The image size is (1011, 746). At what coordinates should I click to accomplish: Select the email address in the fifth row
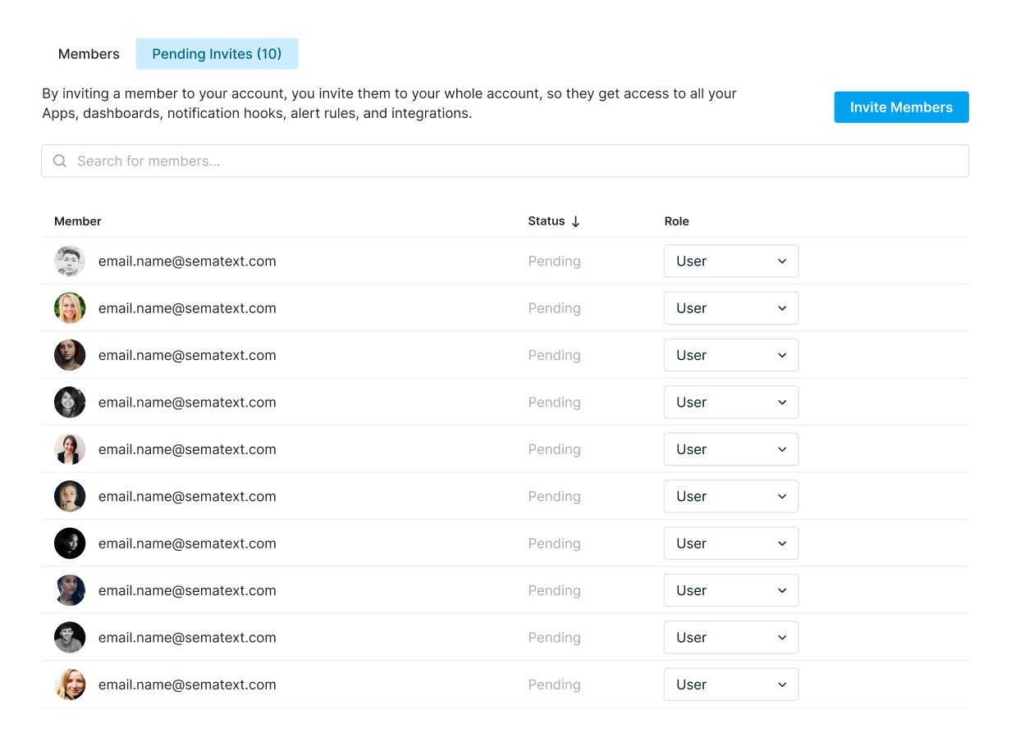[187, 449]
